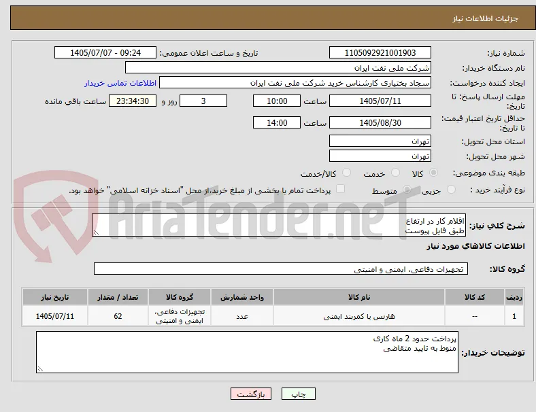Select the کالا/خدمت radio button
The height and width of the screenshot is (412, 536).
[347, 173]
